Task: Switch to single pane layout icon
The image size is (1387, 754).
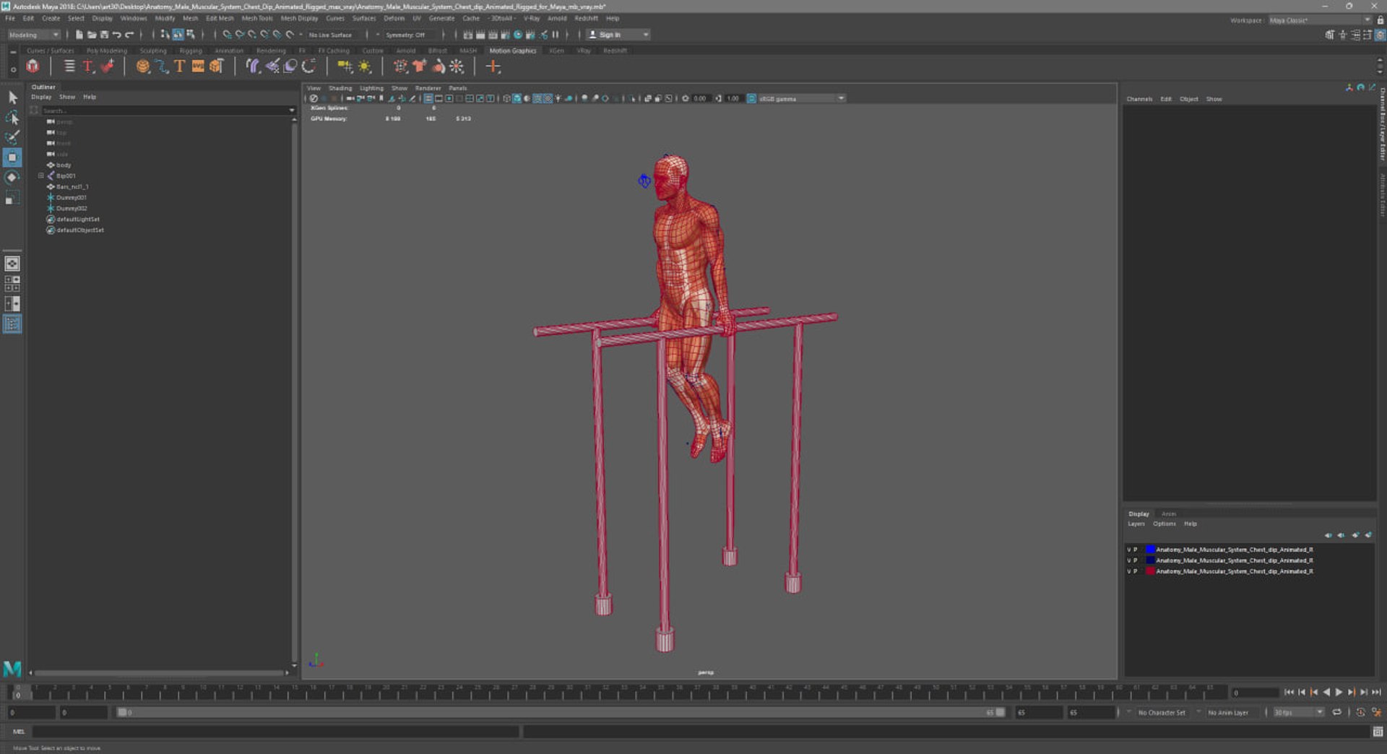Action: tap(12, 264)
